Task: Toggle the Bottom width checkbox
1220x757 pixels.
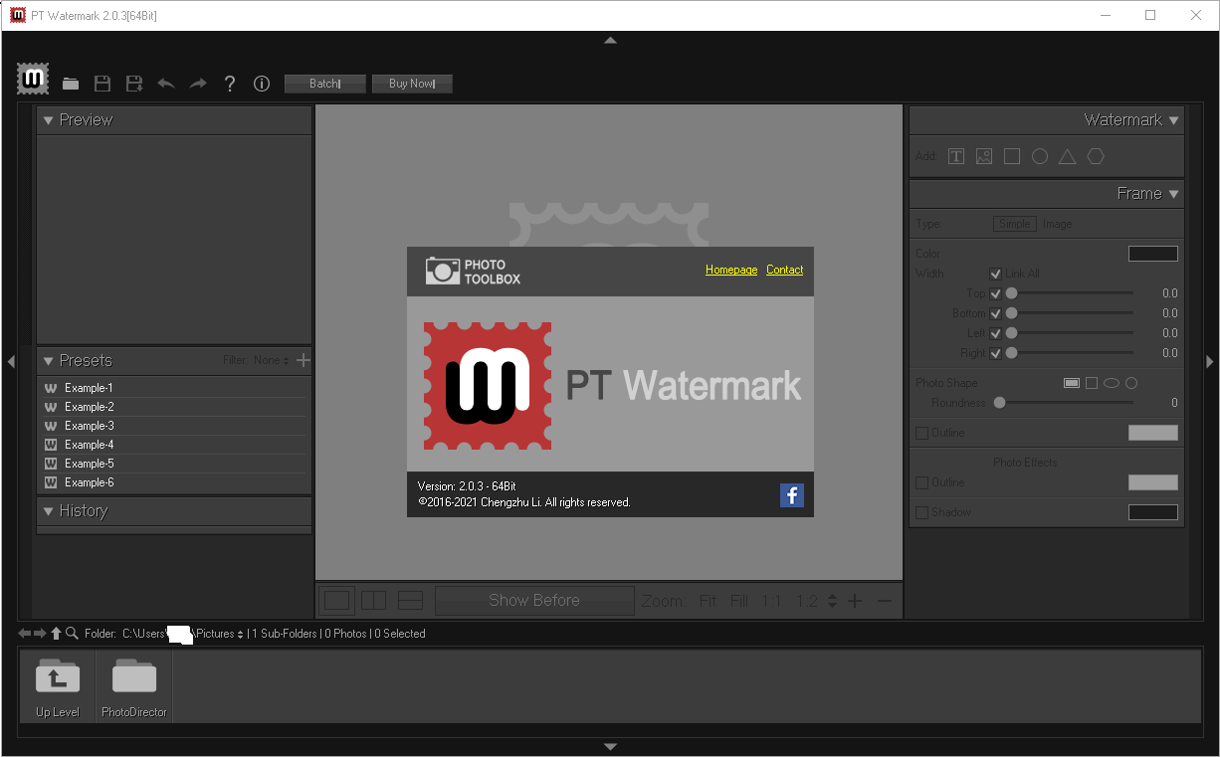Action: tap(996, 313)
